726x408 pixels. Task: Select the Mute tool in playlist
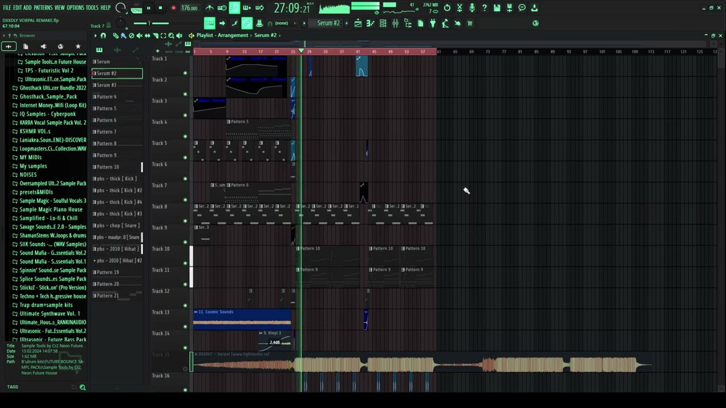click(140, 36)
